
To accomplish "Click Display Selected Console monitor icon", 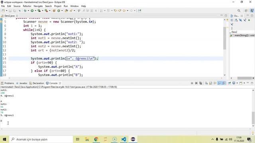I will pos(234,83).
